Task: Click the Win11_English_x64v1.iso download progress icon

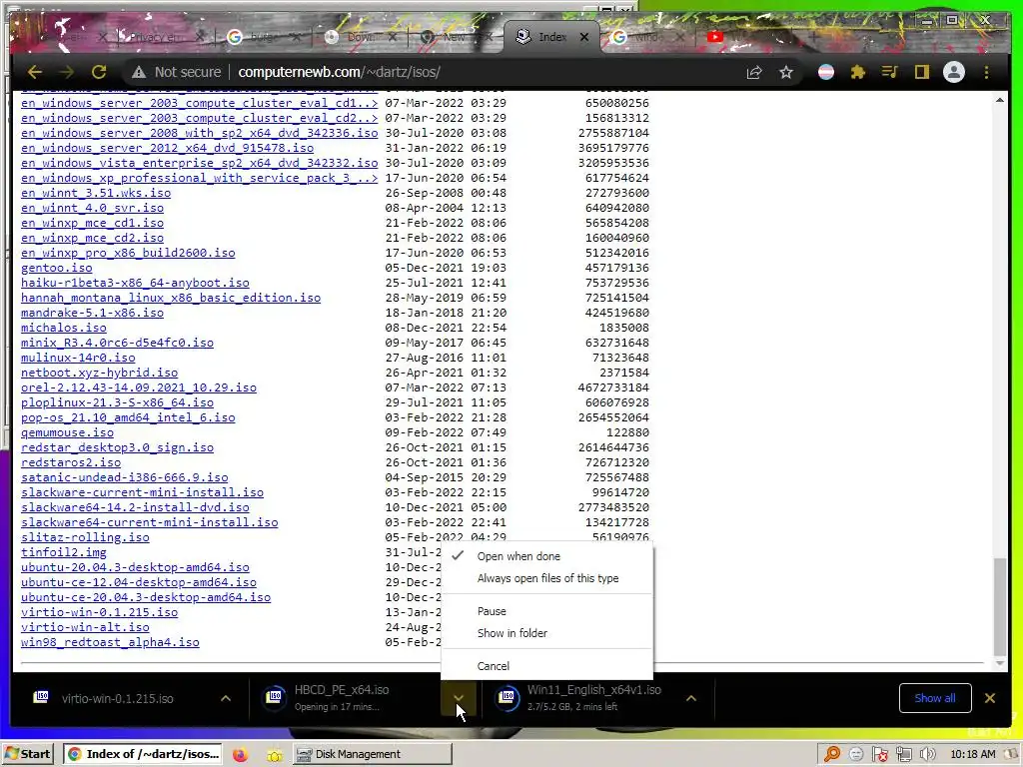Action: (508, 697)
